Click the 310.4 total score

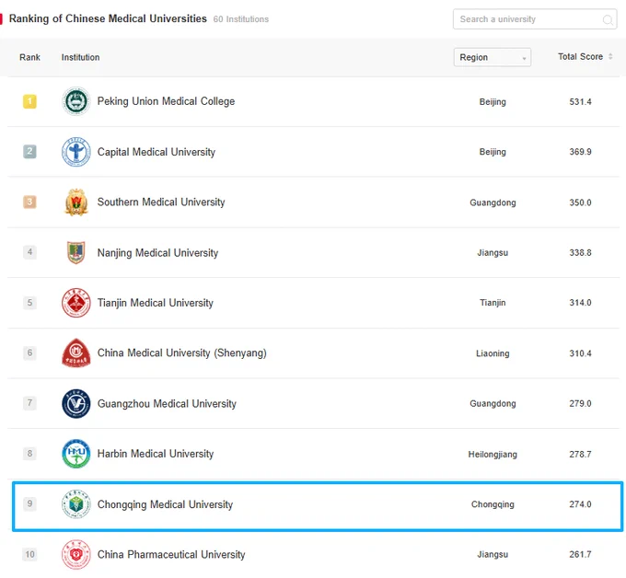click(x=580, y=353)
